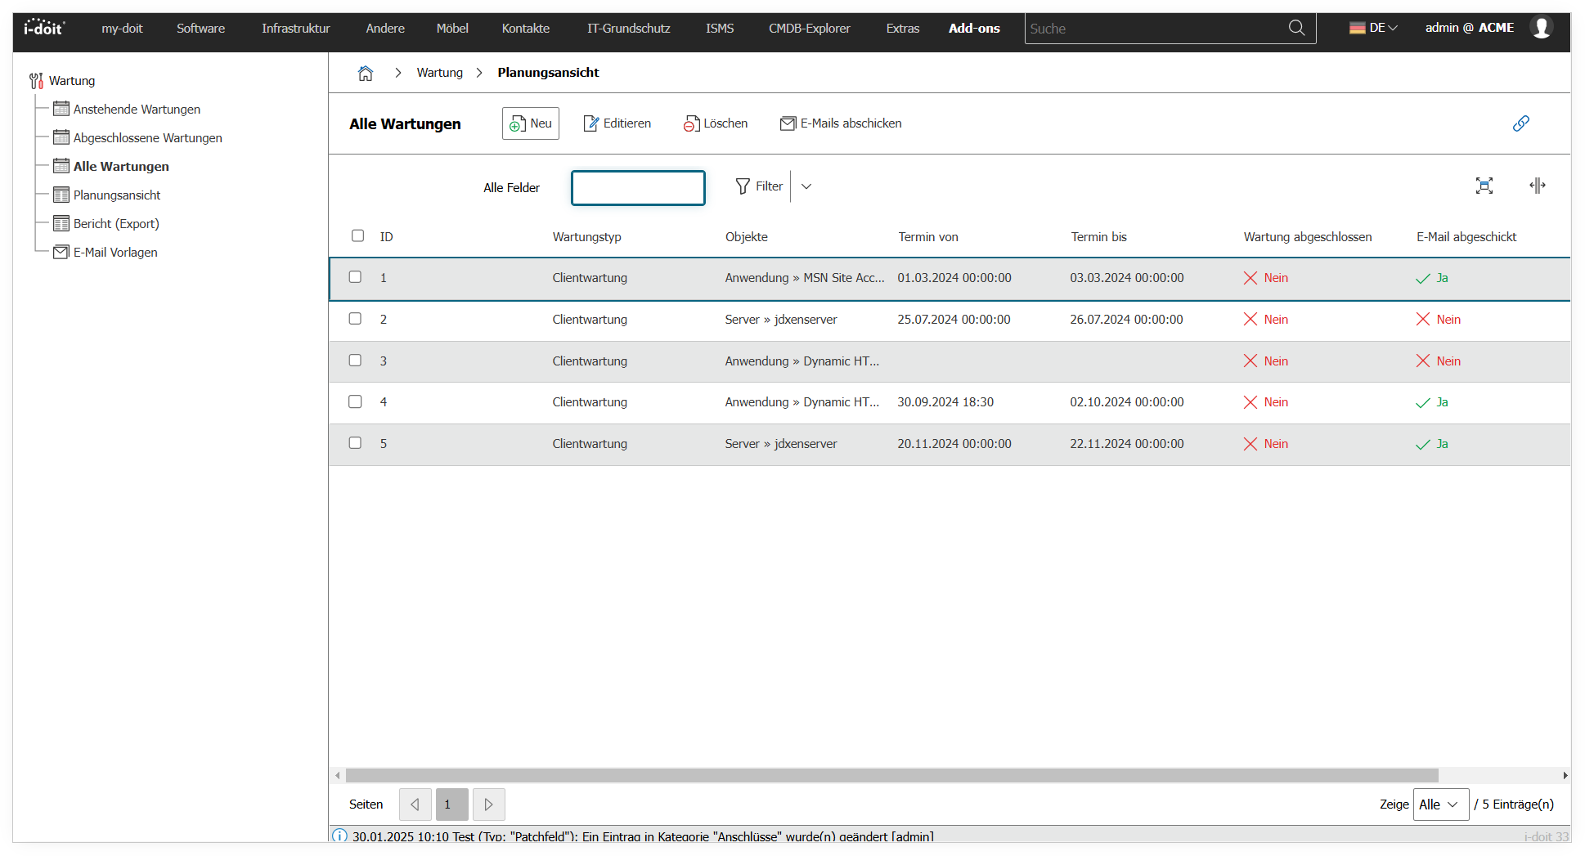Click the horizontal scrollbar below the table

click(x=891, y=775)
